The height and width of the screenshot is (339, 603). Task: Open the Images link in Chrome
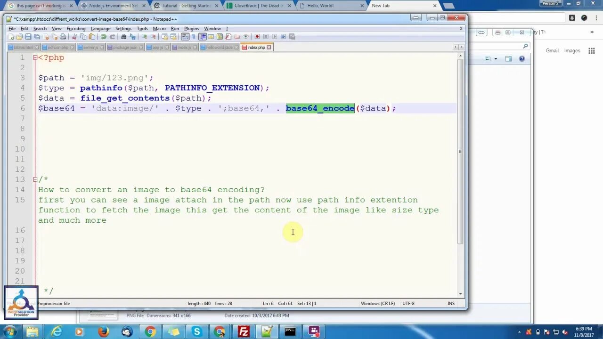tap(572, 51)
